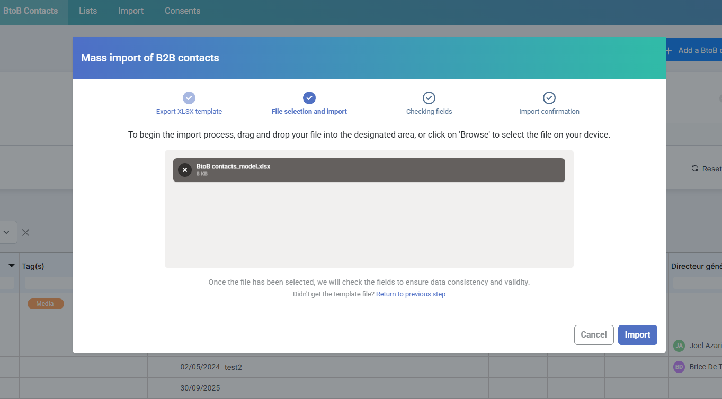
Task: Click the X icon beside the dropdown
Action: point(25,232)
